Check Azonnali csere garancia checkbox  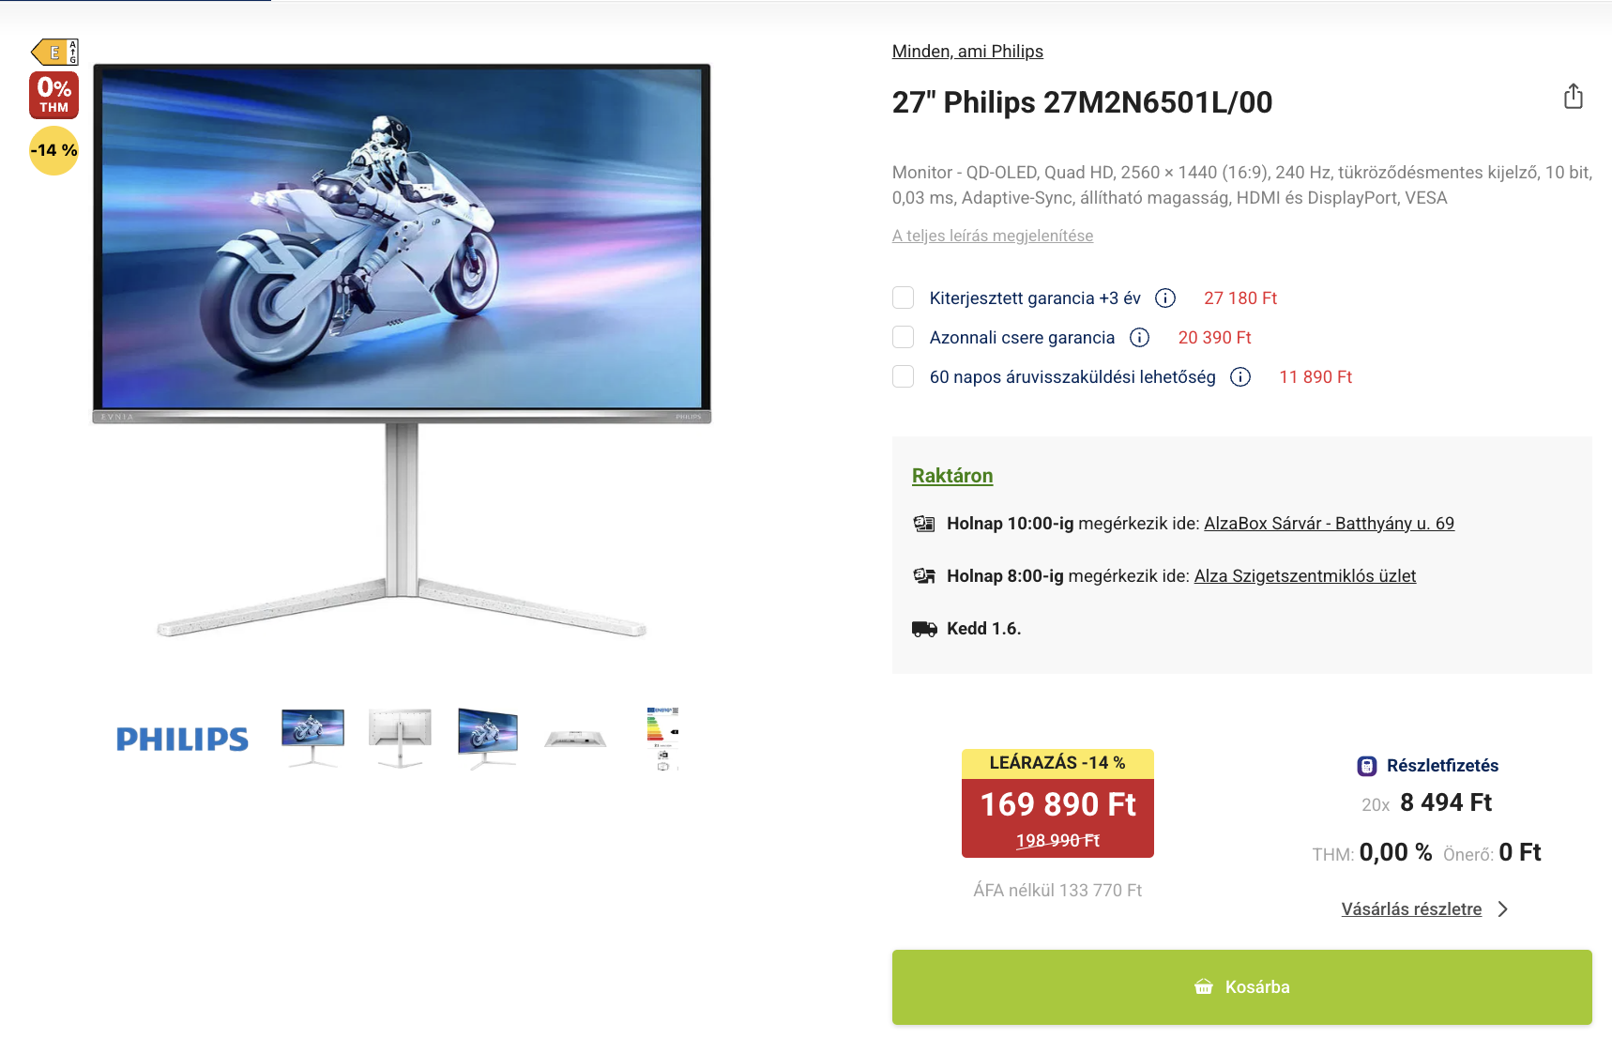point(903,337)
